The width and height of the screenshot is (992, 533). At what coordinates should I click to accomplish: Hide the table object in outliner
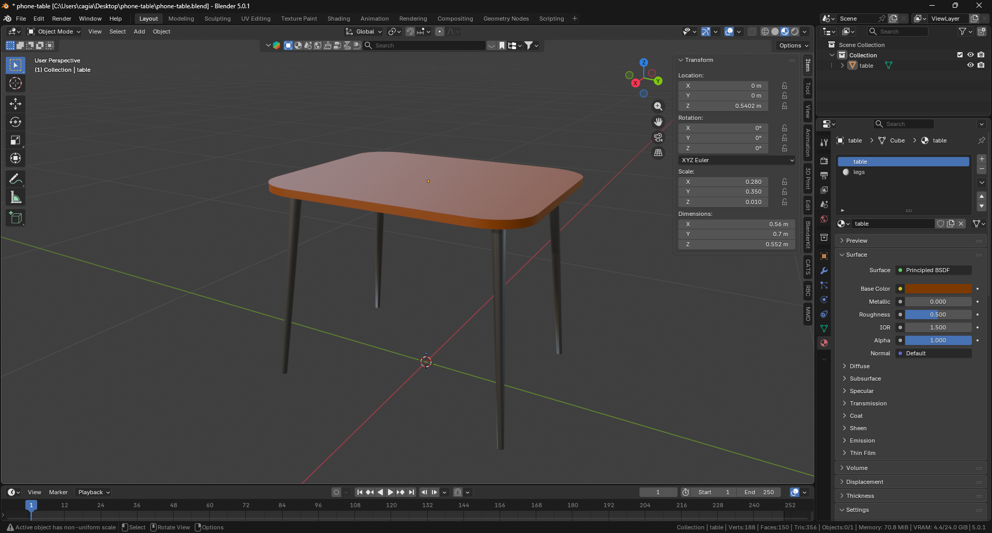pyautogui.click(x=970, y=66)
